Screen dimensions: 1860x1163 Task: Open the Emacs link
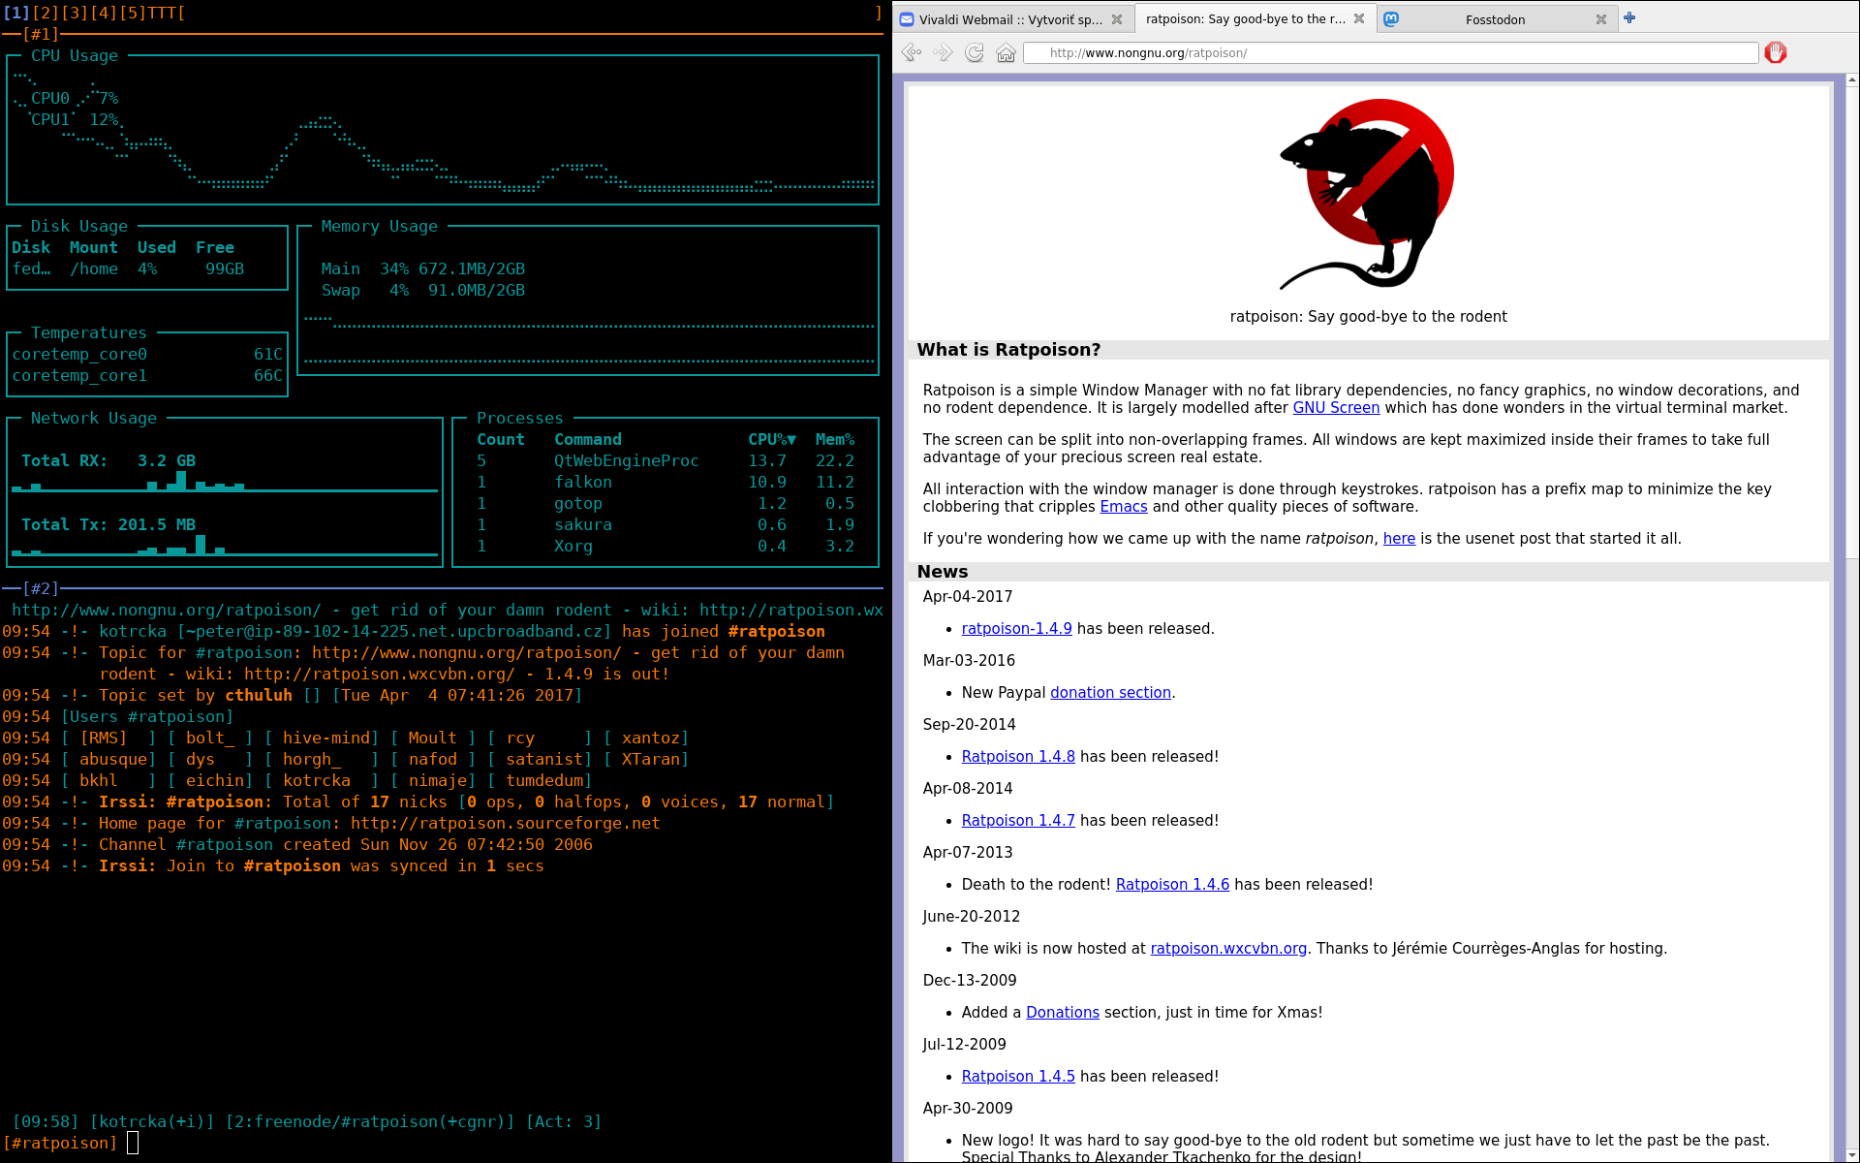point(1123,507)
